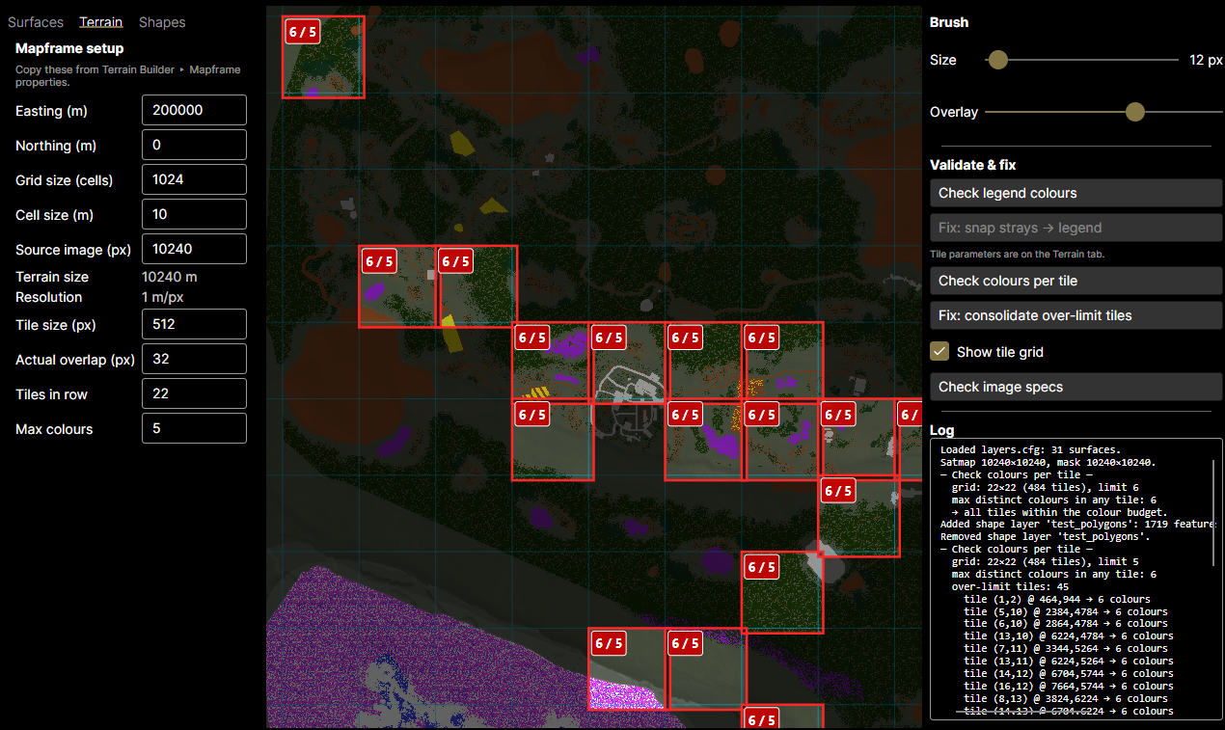Click Fix: snap strays → legend button
Screen dimensions: 1225x730
coord(1076,228)
